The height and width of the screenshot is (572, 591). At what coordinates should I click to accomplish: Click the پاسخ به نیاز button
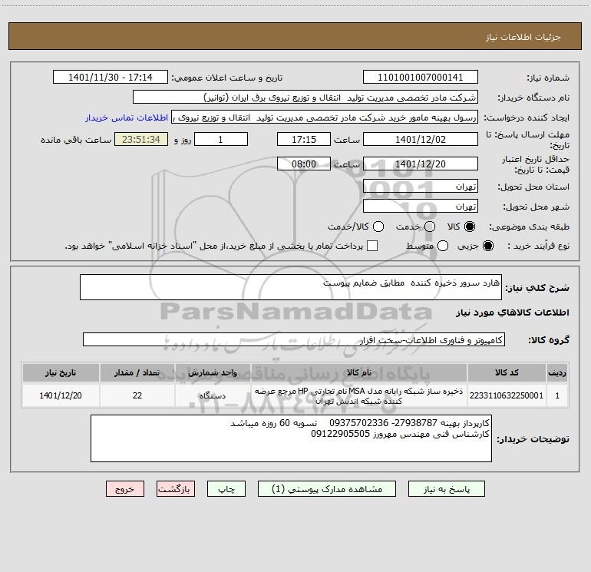click(446, 489)
